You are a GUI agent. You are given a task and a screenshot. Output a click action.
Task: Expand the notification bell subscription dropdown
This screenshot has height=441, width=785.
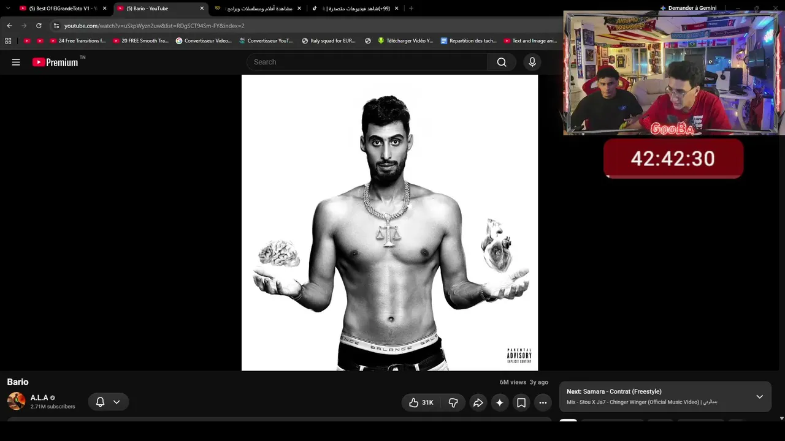[117, 402]
